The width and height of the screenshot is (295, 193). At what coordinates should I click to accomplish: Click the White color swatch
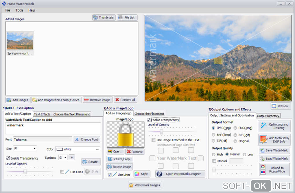click(60, 149)
